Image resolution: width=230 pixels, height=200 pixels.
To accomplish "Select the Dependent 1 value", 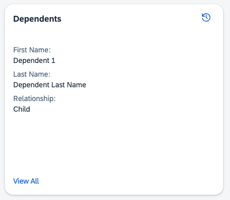I will (x=34, y=60).
